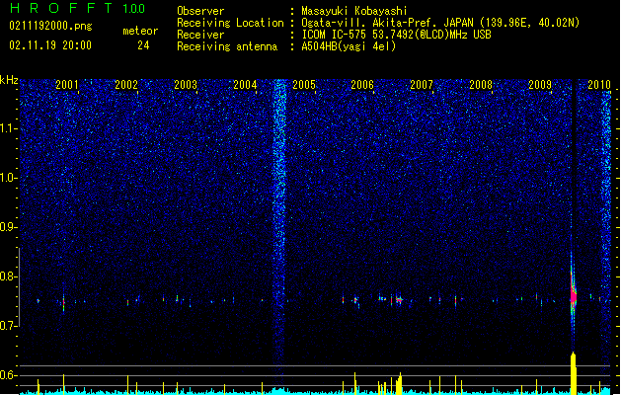Select the meteor count value 24

tap(143, 45)
